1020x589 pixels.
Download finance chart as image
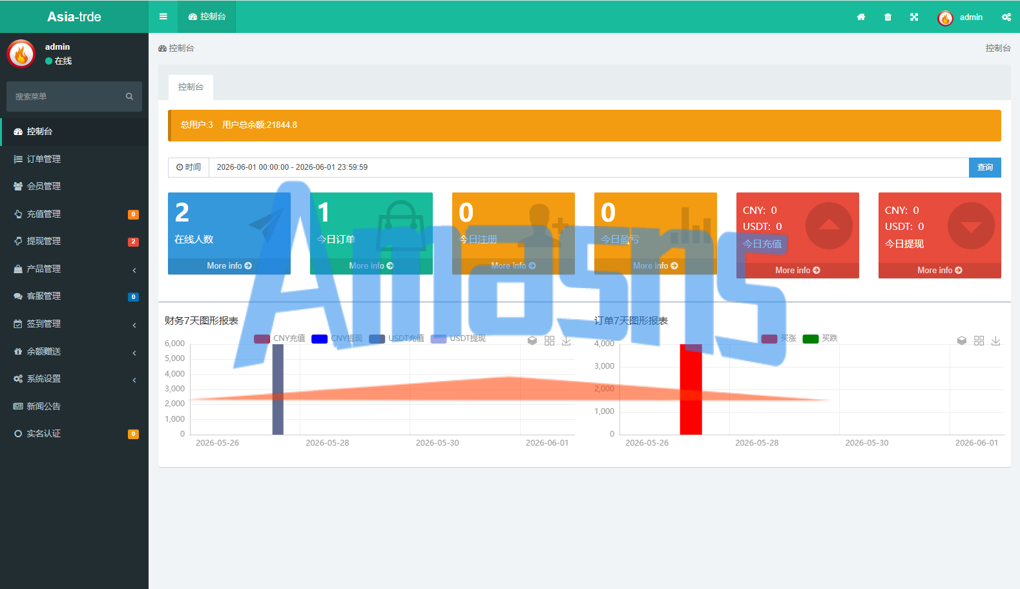(566, 340)
